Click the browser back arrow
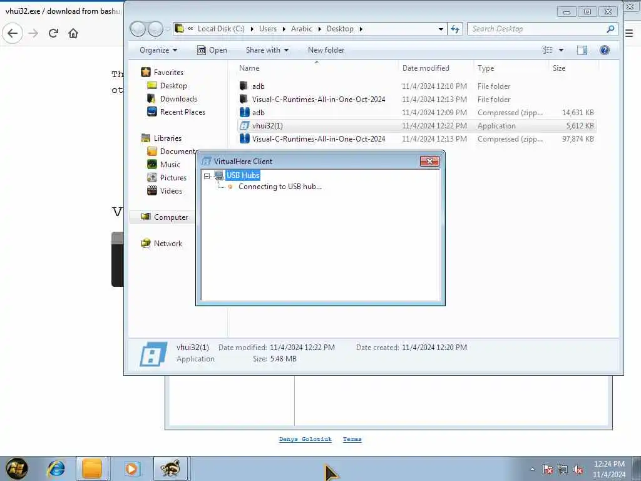641x481 pixels. tap(13, 33)
